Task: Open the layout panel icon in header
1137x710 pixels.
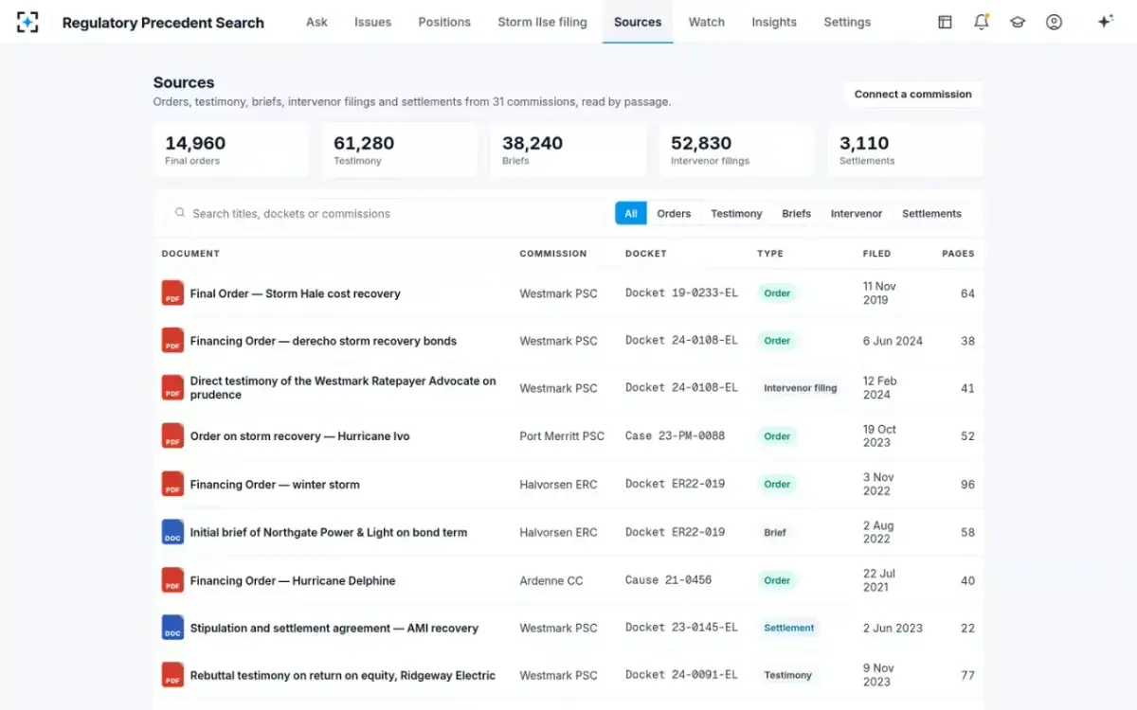Action: pyautogui.click(x=945, y=22)
